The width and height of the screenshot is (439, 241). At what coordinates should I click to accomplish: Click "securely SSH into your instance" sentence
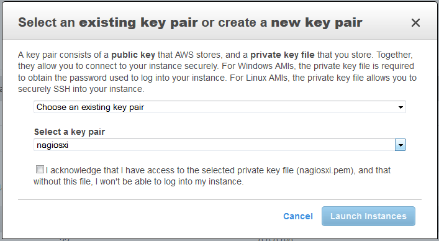point(81,89)
